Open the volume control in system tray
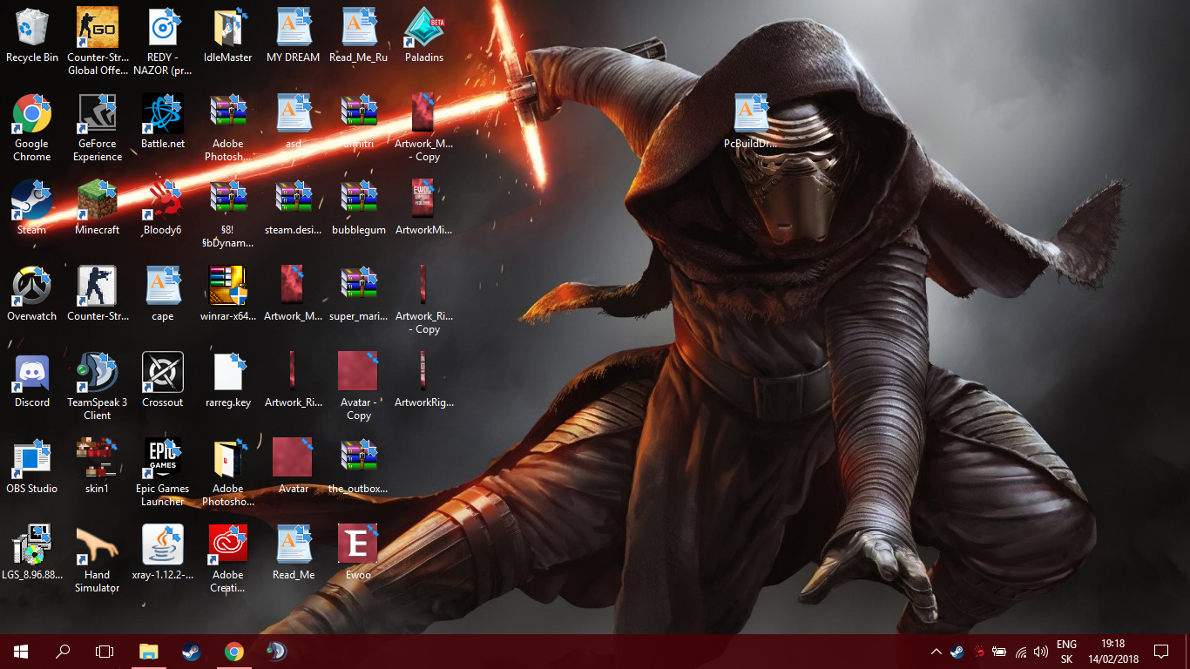This screenshot has width=1190, height=669. pos(1041,652)
